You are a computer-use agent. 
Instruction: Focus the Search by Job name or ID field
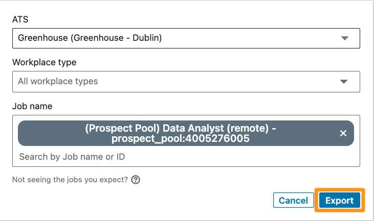pos(186,157)
